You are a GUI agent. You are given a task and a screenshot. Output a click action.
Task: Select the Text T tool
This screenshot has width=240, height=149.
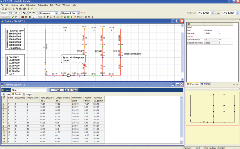54,17
